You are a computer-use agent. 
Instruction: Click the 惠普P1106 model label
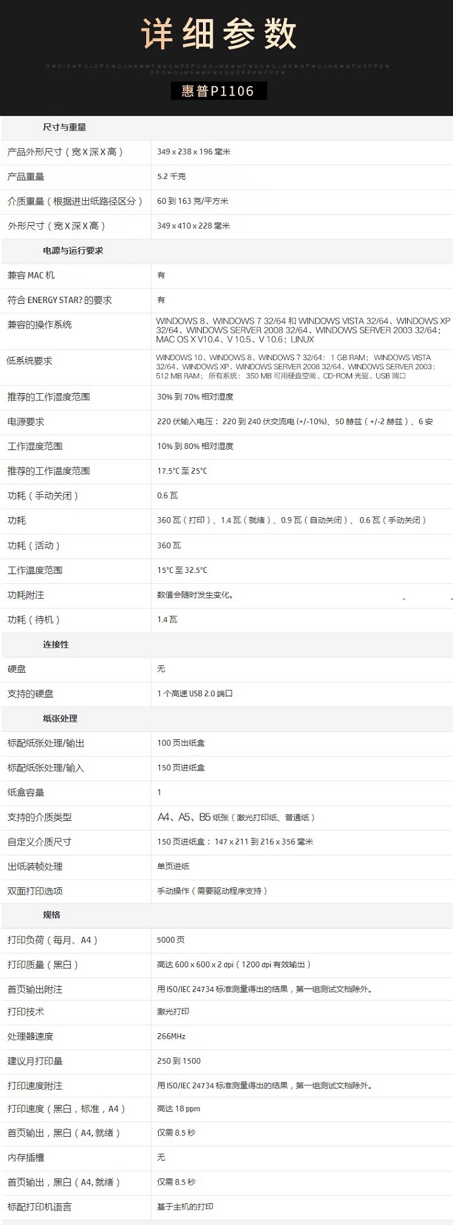pyautogui.click(x=218, y=91)
